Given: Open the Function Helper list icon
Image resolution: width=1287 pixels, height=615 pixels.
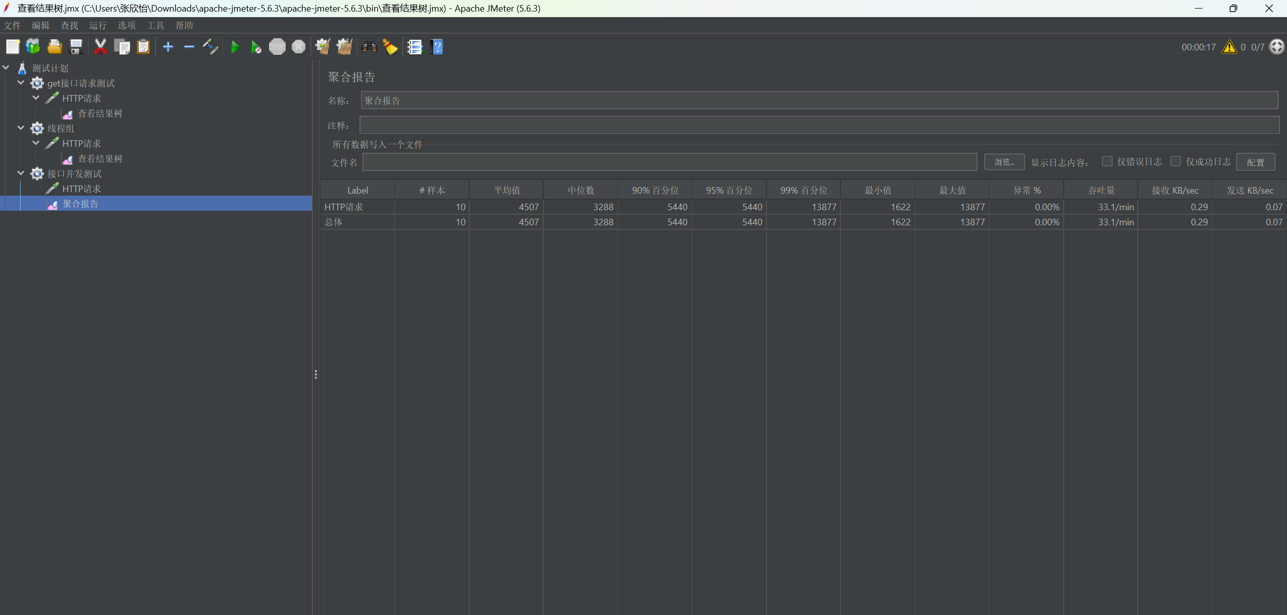Looking at the screenshot, I should (414, 47).
